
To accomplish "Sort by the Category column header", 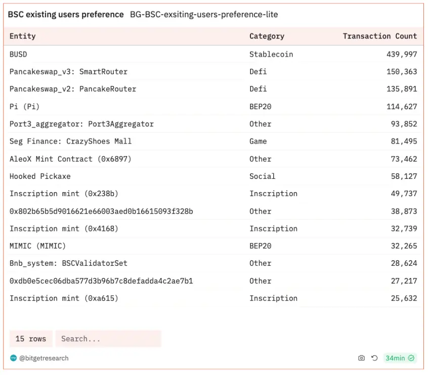I will point(267,36).
